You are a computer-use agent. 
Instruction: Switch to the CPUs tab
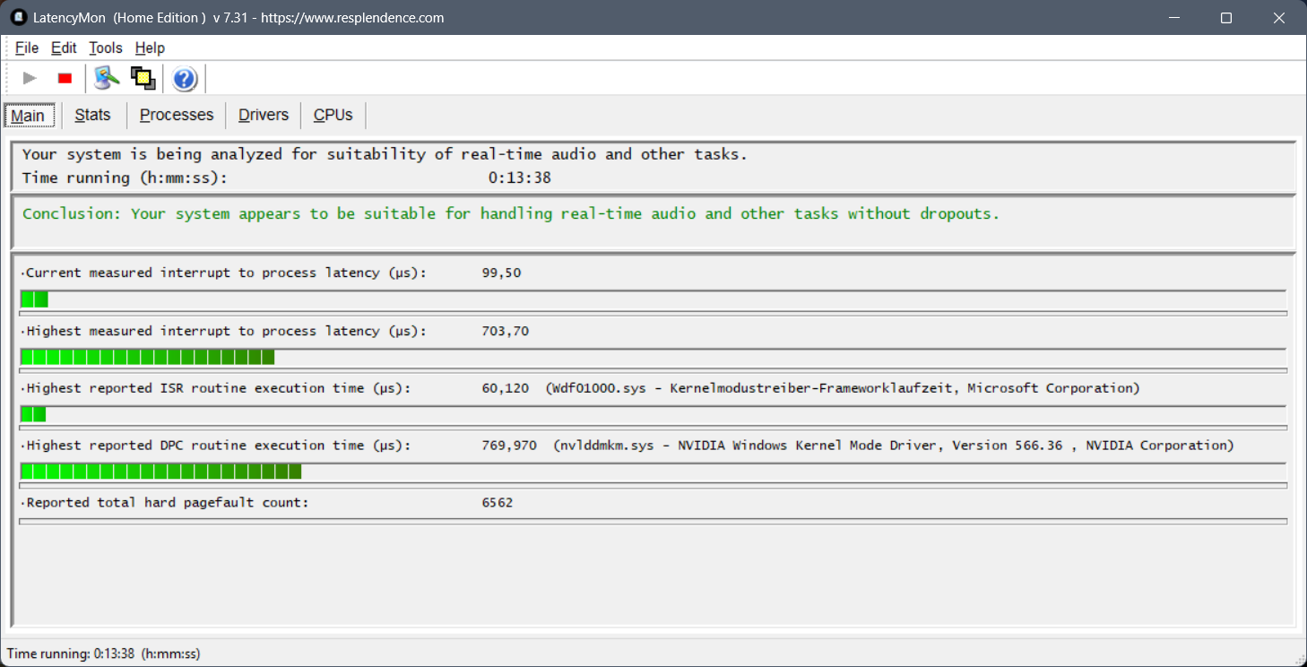(333, 115)
